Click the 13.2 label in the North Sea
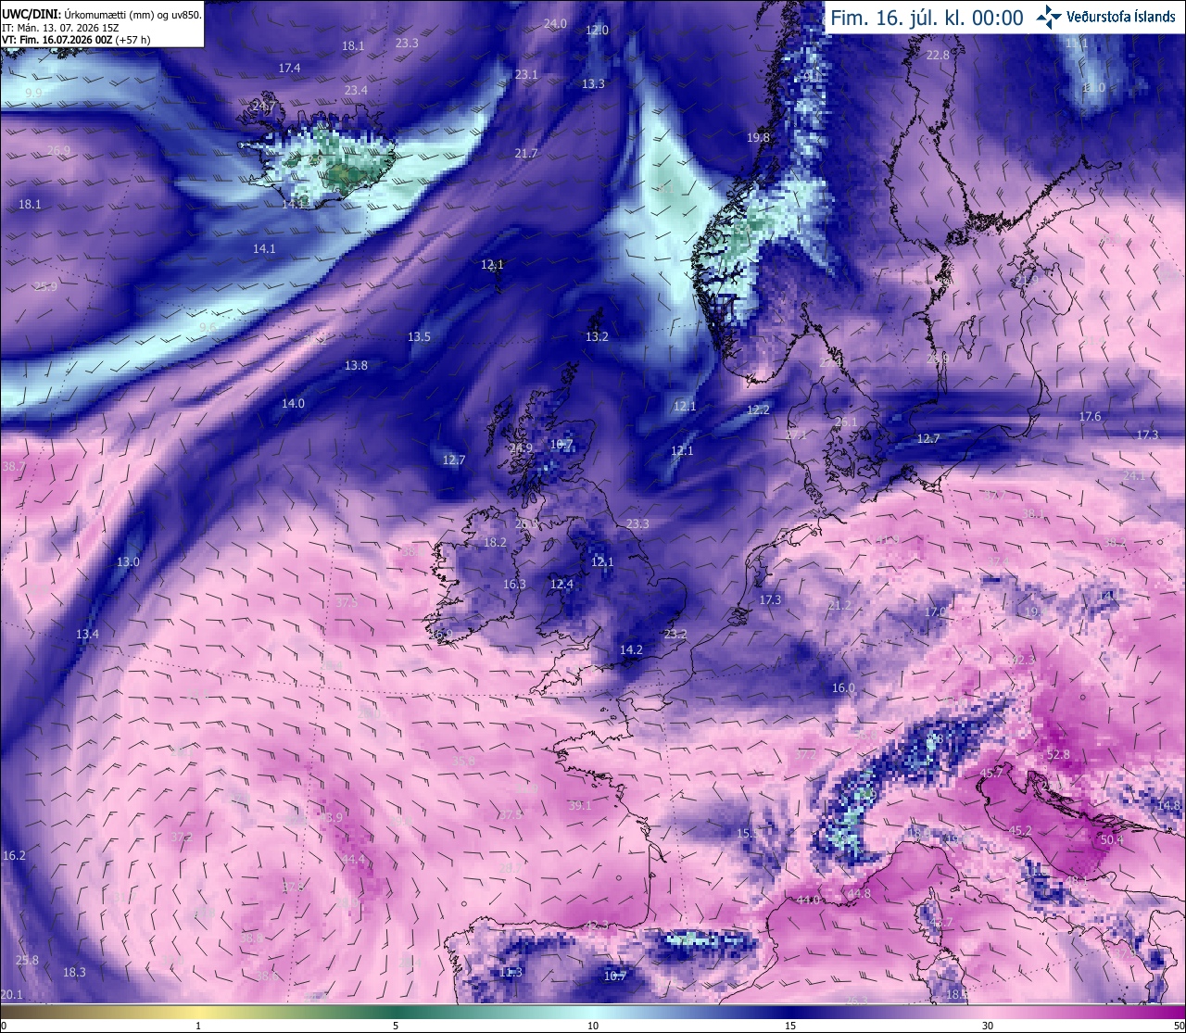Image resolution: width=1186 pixels, height=1033 pixels. click(x=597, y=337)
